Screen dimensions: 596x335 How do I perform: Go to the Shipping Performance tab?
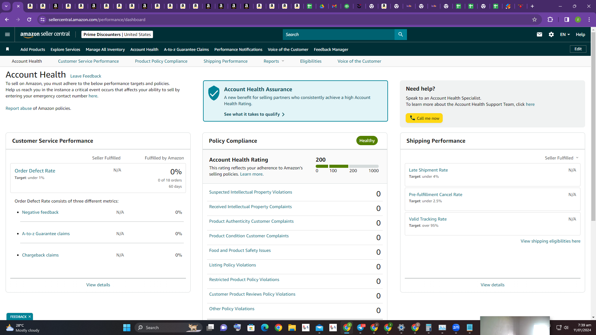click(226, 61)
